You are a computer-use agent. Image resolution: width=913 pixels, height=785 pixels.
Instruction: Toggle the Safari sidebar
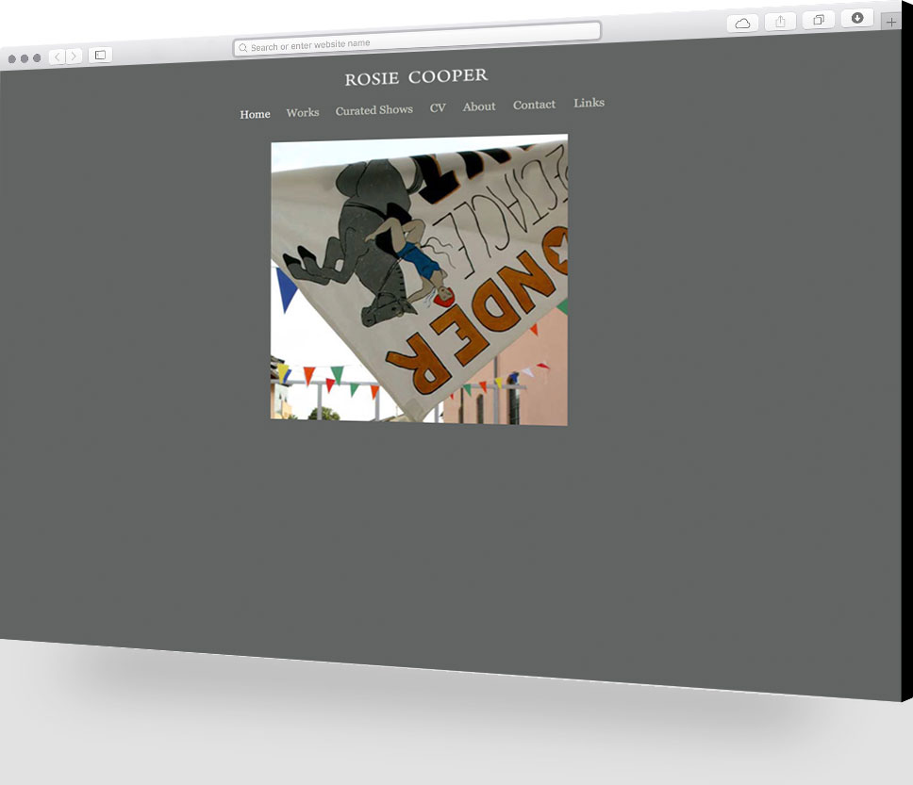click(100, 56)
